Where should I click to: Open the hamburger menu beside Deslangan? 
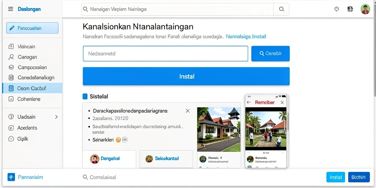click(11, 9)
